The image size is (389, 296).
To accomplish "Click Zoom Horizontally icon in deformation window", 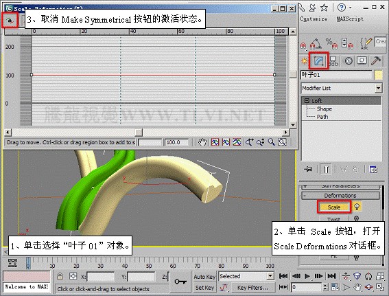I will pos(249,142).
